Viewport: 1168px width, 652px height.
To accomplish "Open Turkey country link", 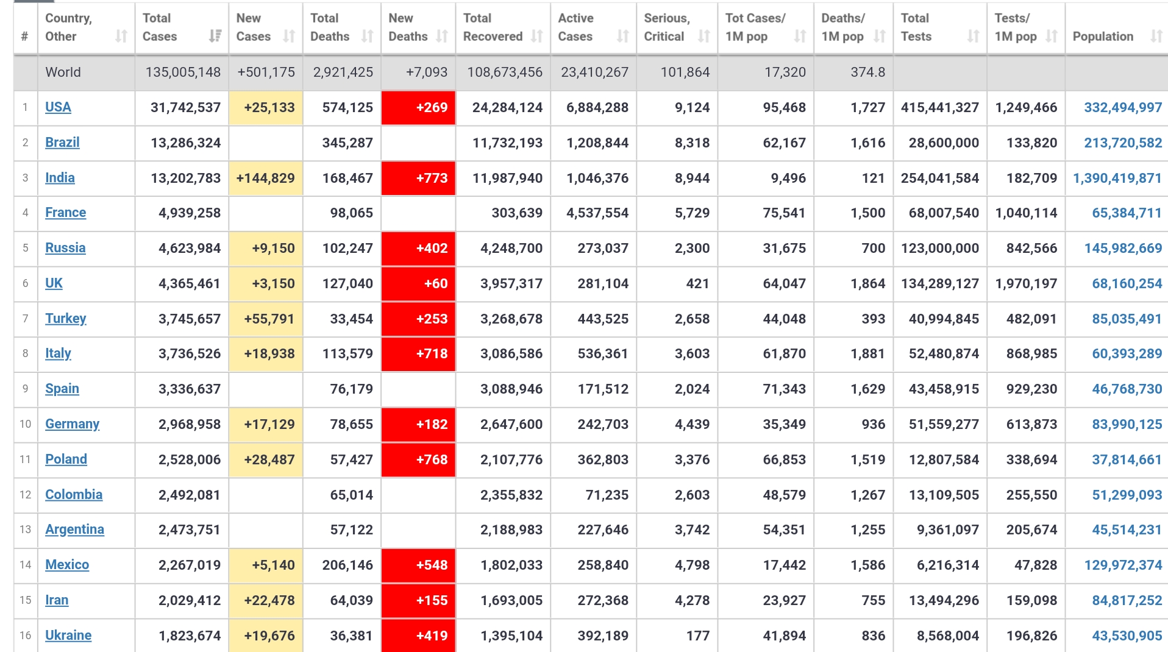I will point(66,319).
